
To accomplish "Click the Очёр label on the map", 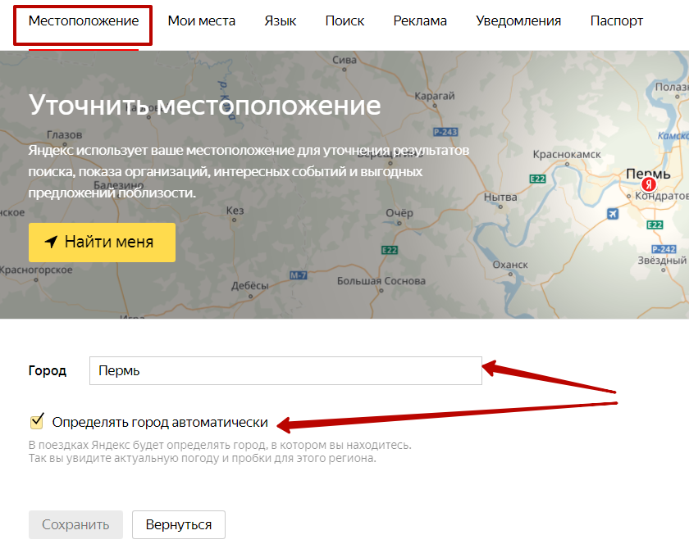I will [399, 212].
